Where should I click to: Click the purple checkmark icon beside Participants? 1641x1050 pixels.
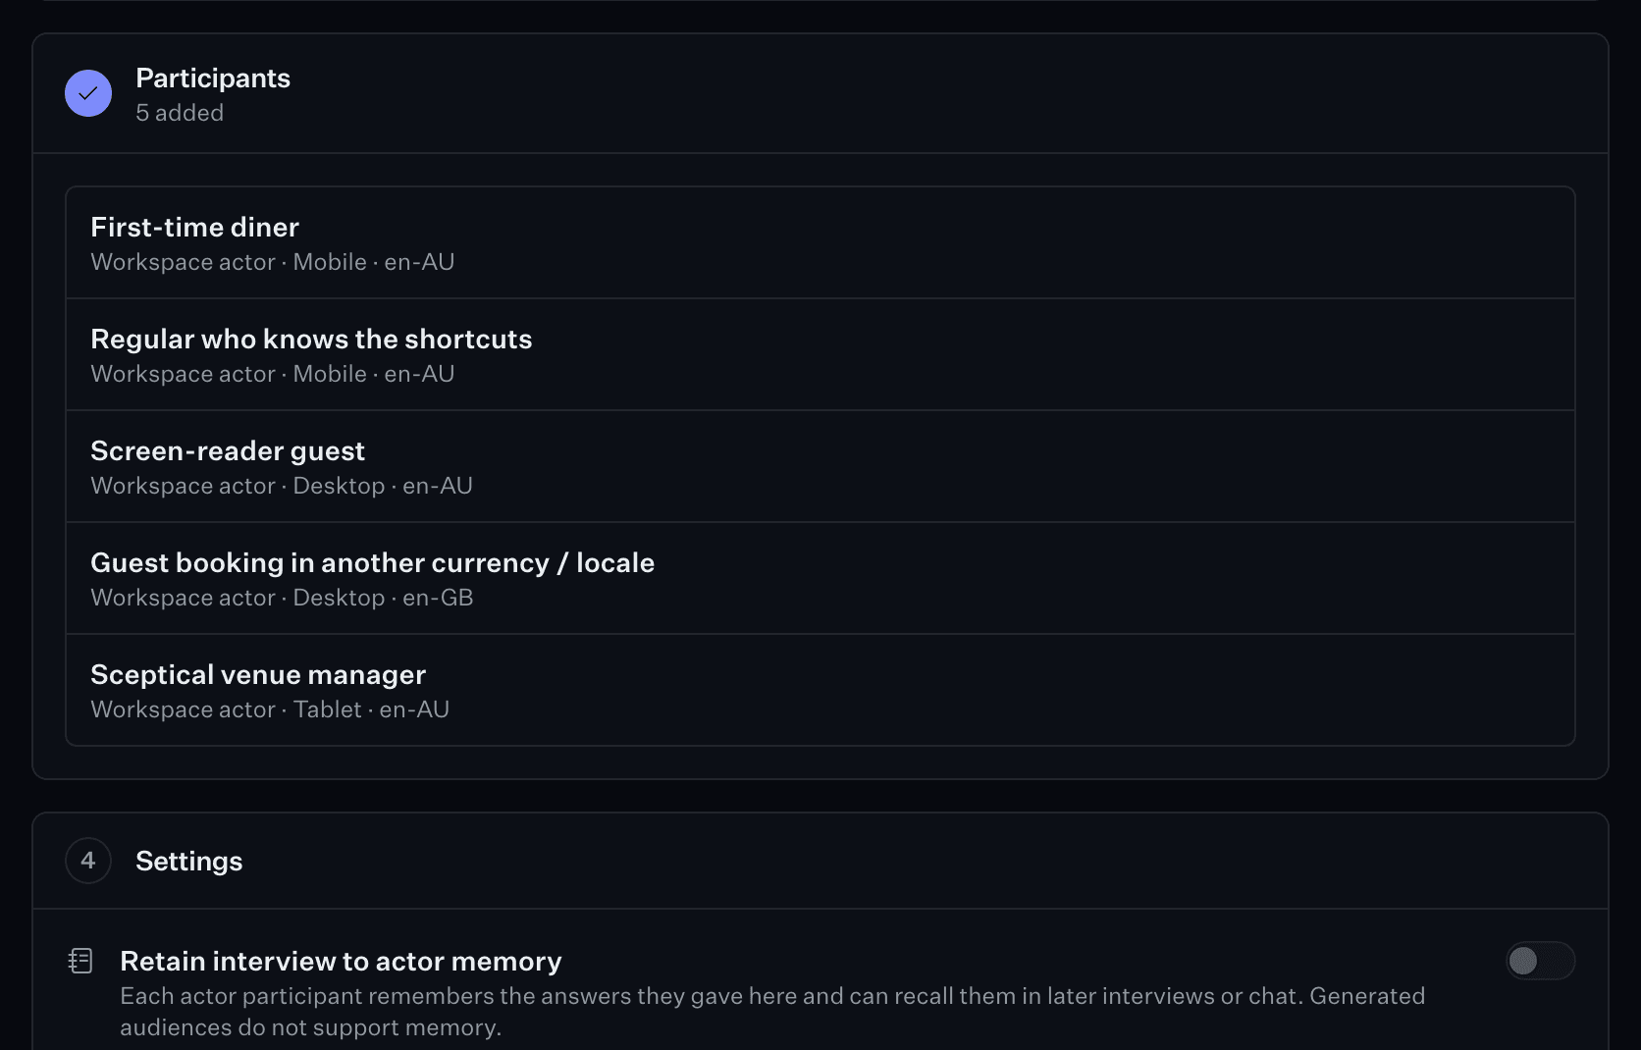(88, 93)
